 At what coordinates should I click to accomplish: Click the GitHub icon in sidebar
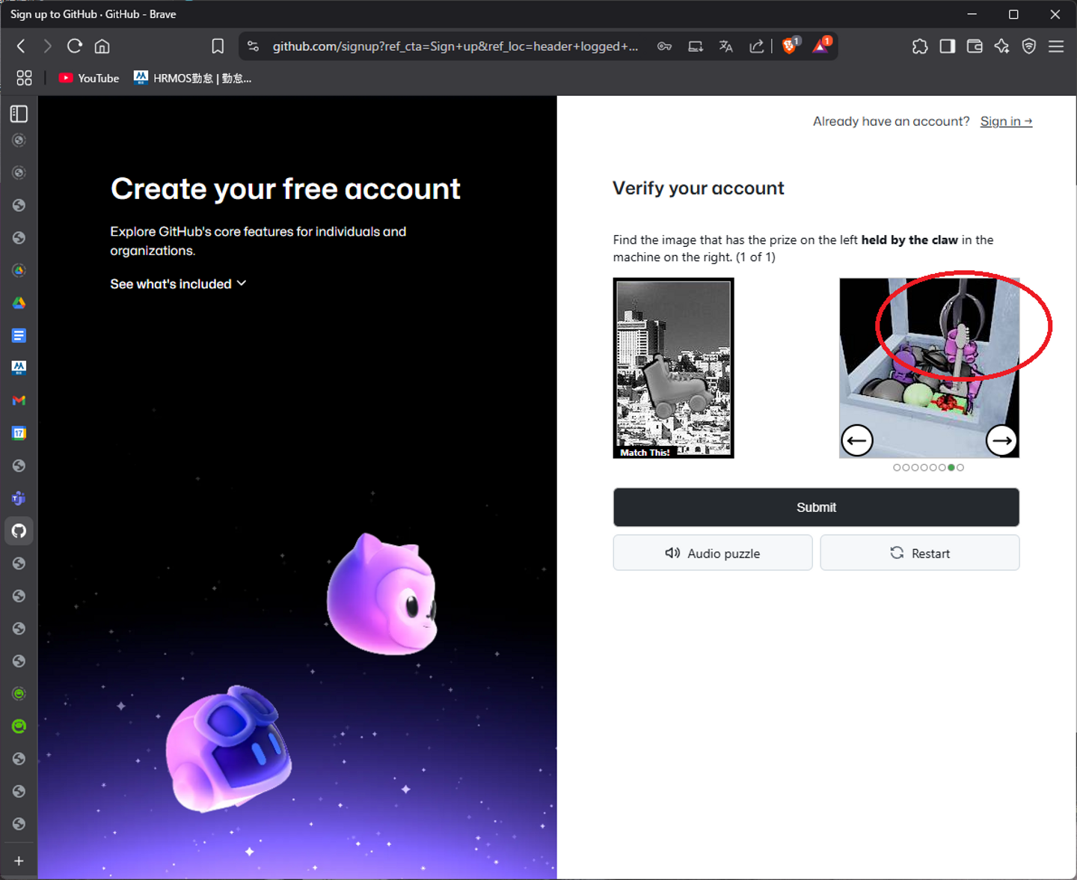19,531
